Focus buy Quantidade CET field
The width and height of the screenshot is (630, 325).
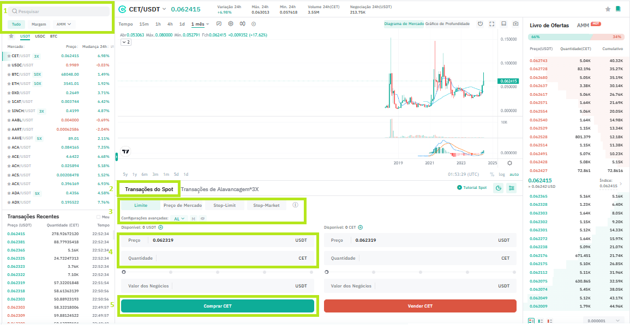(x=218, y=259)
